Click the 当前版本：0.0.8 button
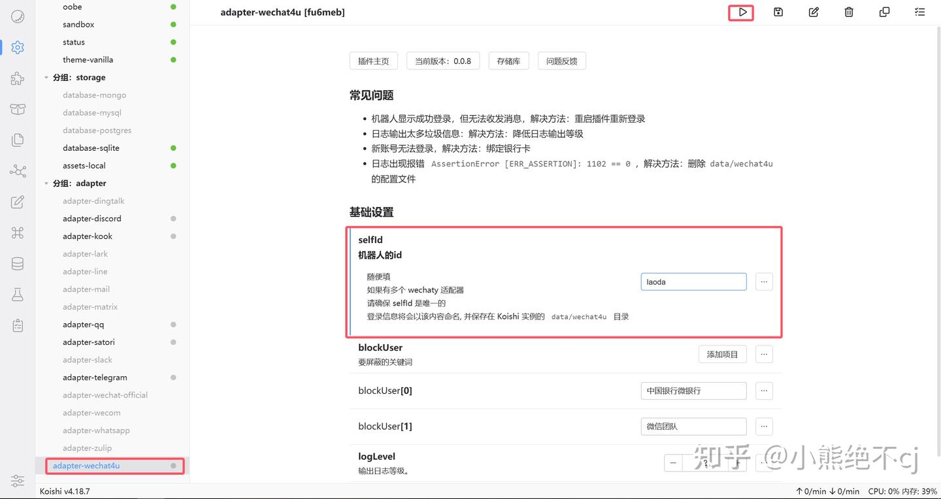The width and height of the screenshot is (941, 499). click(x=443, y=61)
